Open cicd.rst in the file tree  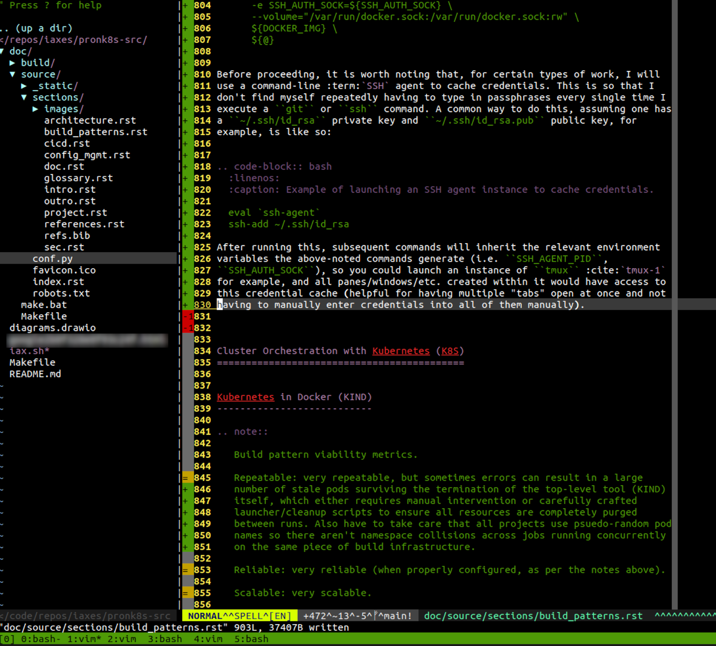pyautogui.click(x=67, y=144)
